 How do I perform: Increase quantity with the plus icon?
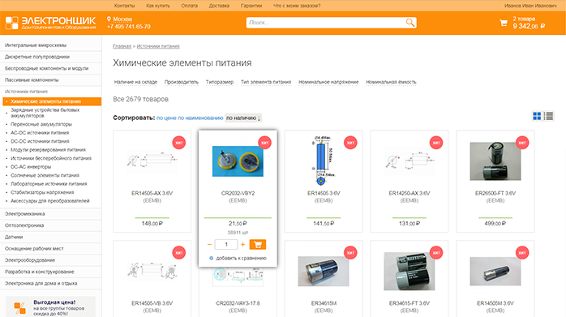(243, 244)
